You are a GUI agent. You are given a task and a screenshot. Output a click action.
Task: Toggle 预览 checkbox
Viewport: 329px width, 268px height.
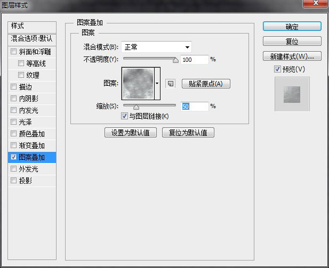click(277, 69)
